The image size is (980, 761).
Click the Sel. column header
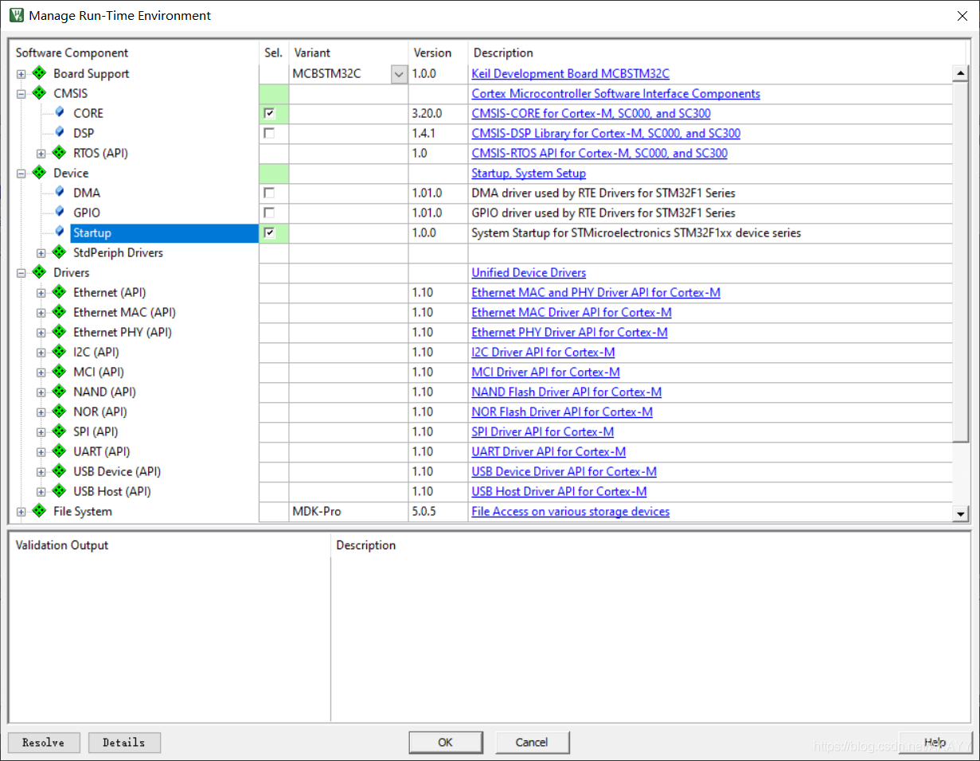pyautogui.click(x=273, y=53)
